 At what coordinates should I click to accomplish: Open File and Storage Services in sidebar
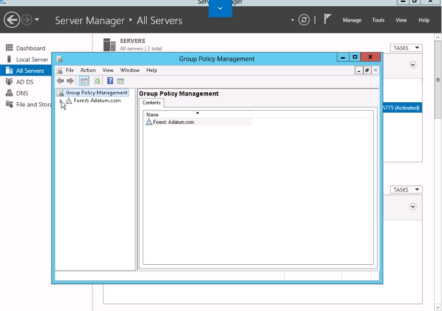coord(28,104)
